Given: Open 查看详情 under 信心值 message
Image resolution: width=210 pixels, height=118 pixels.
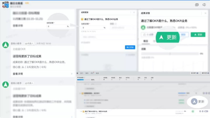Looking at the screenshot, I should pos(18,74).
